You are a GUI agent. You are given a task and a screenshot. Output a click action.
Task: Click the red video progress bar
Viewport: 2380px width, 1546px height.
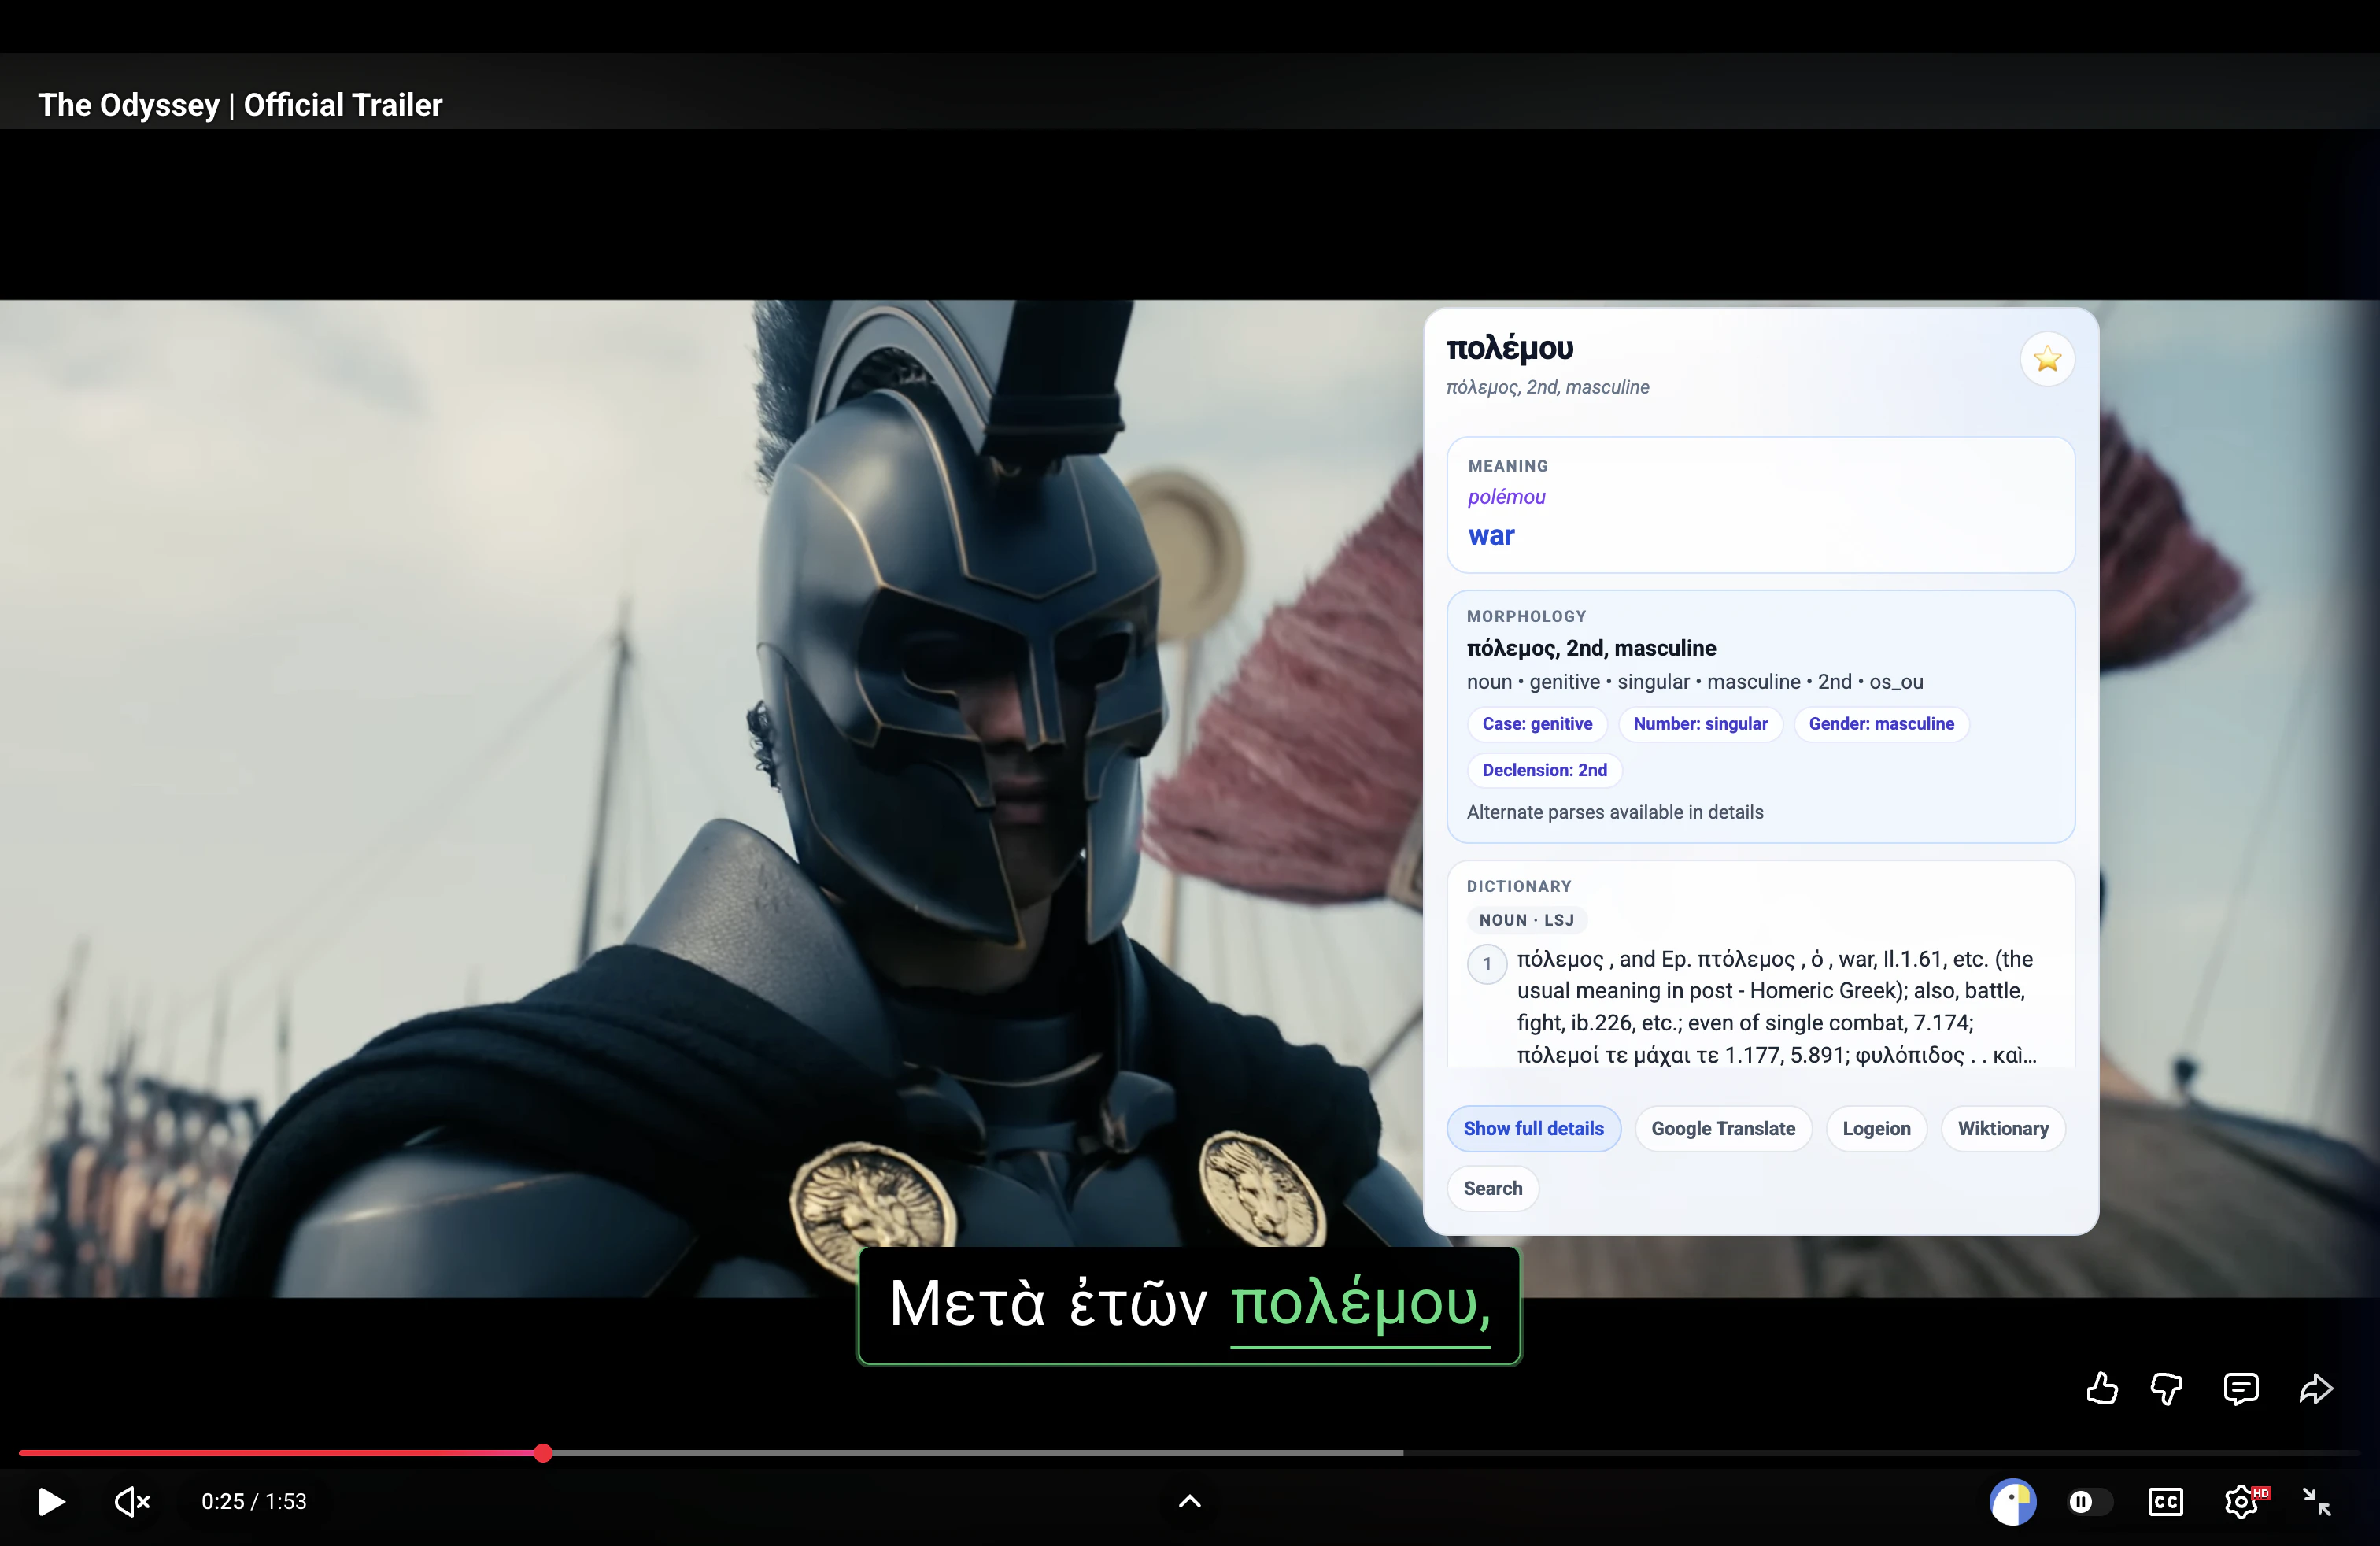pyautogui.click(x=280, y=1452)
